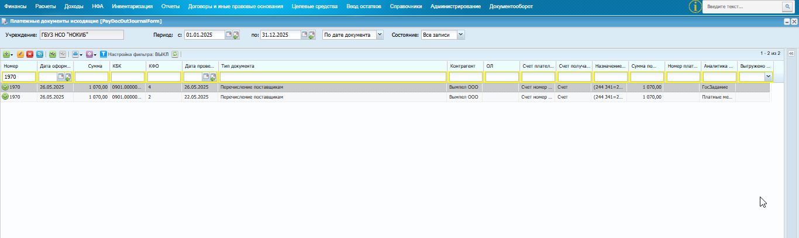
Task: Click the Контрагент filter input field
Action: point(466,76)
